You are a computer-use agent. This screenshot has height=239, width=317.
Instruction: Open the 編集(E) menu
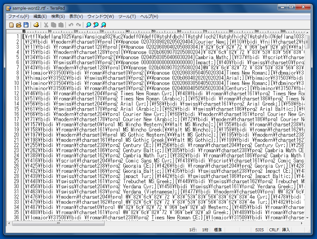pos(40,16)
